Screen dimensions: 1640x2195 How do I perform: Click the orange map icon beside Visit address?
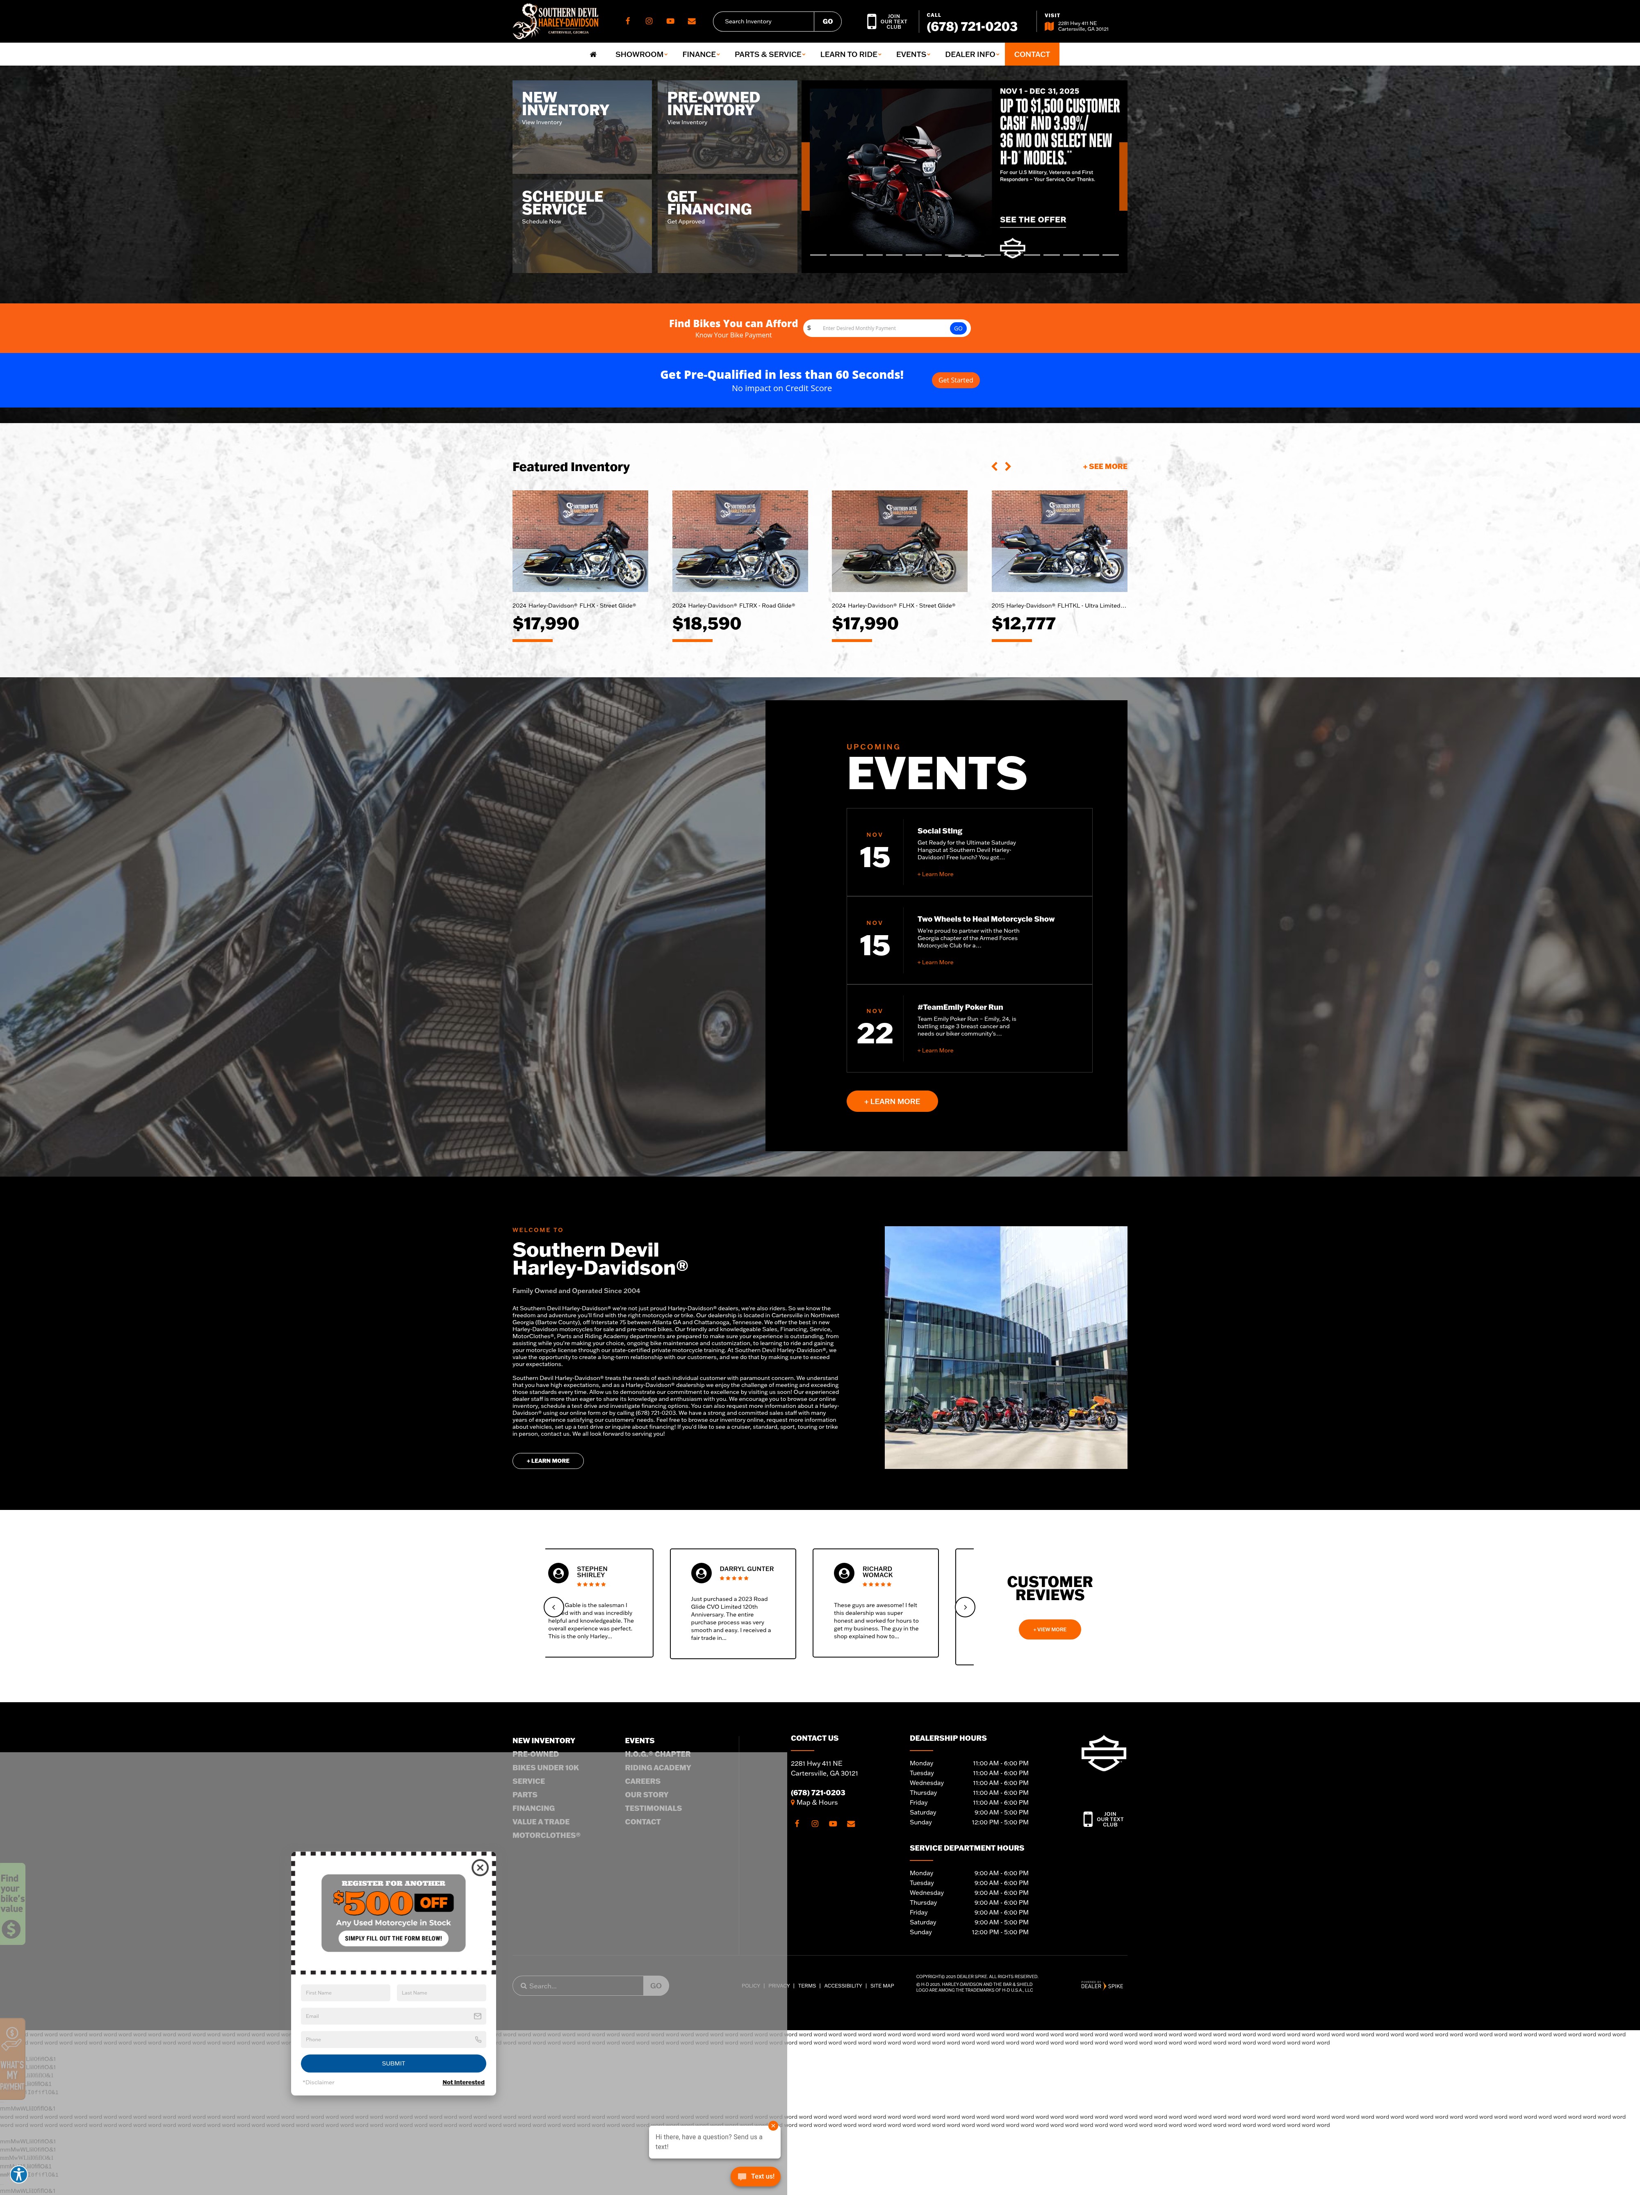pyautogui.click(x=1049, y=26)
